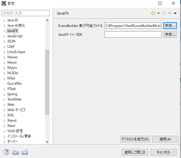The width and height of the screenshot is (181, 158).
Task: Select the インストール/更新 category
Action: coord(19,136)
